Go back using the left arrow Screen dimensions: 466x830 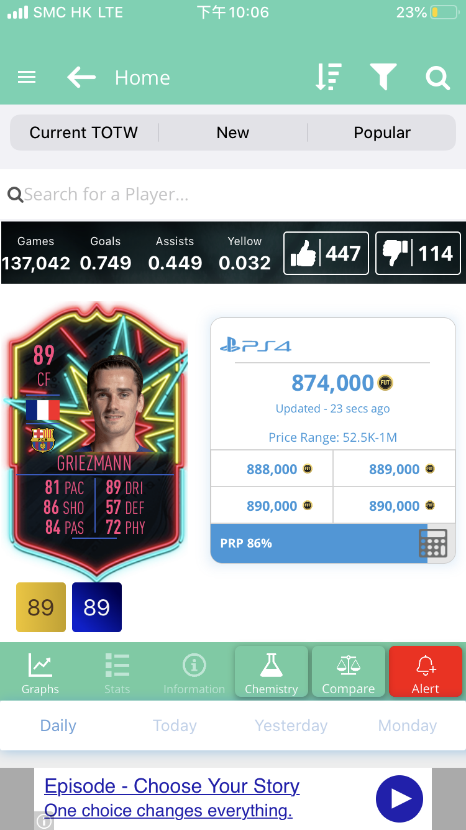81,77
